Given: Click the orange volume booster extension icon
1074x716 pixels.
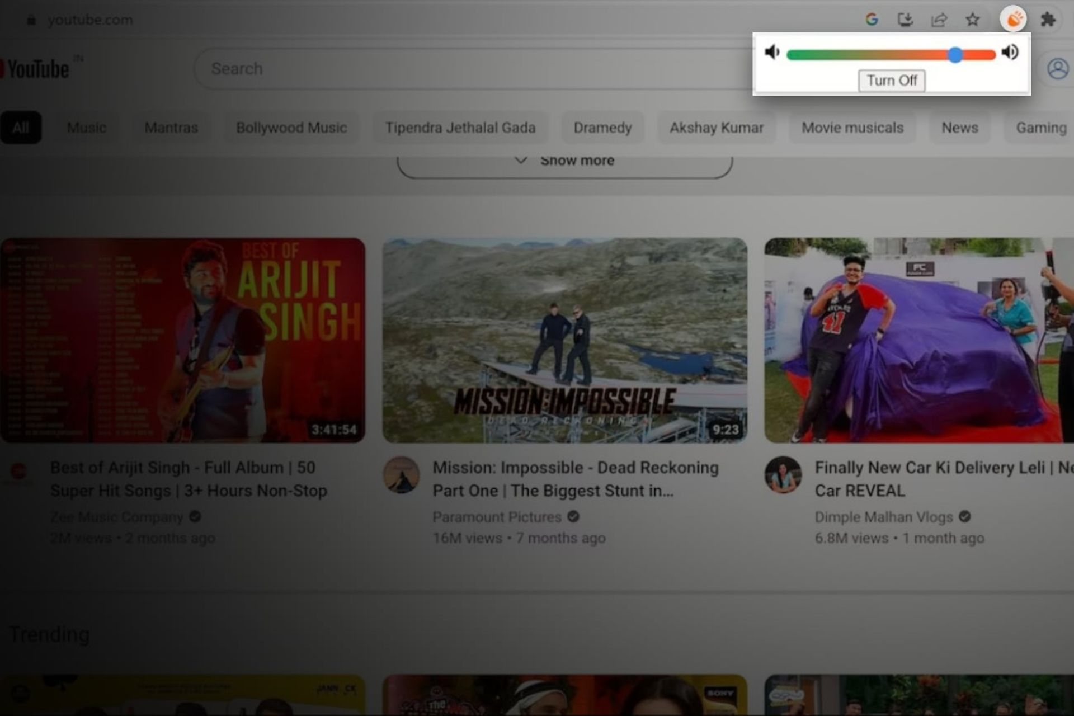Looking at the screenshot, I should tap(1014, 20).
